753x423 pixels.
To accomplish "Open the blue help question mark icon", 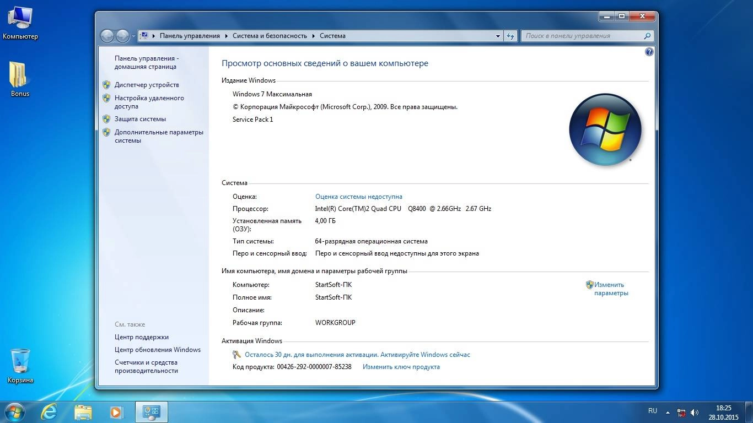I will coord(649,52).
